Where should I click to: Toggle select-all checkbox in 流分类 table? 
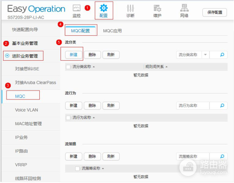coord(68,67)
